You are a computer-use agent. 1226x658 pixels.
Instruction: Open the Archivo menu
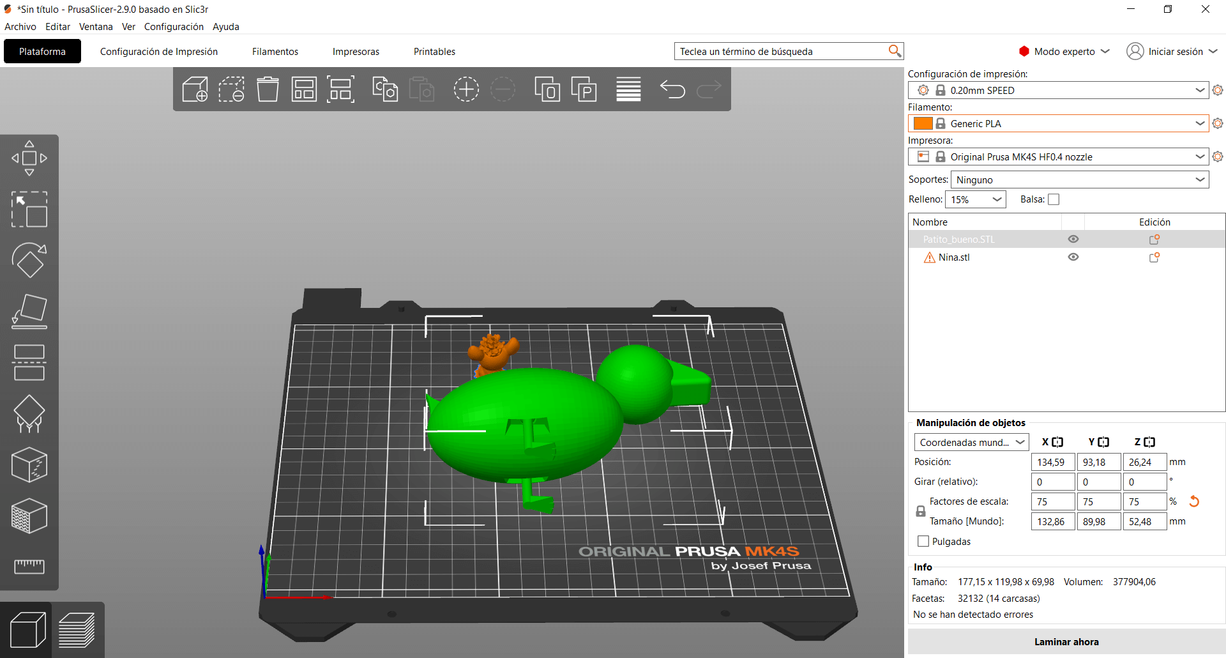point(20,27)
